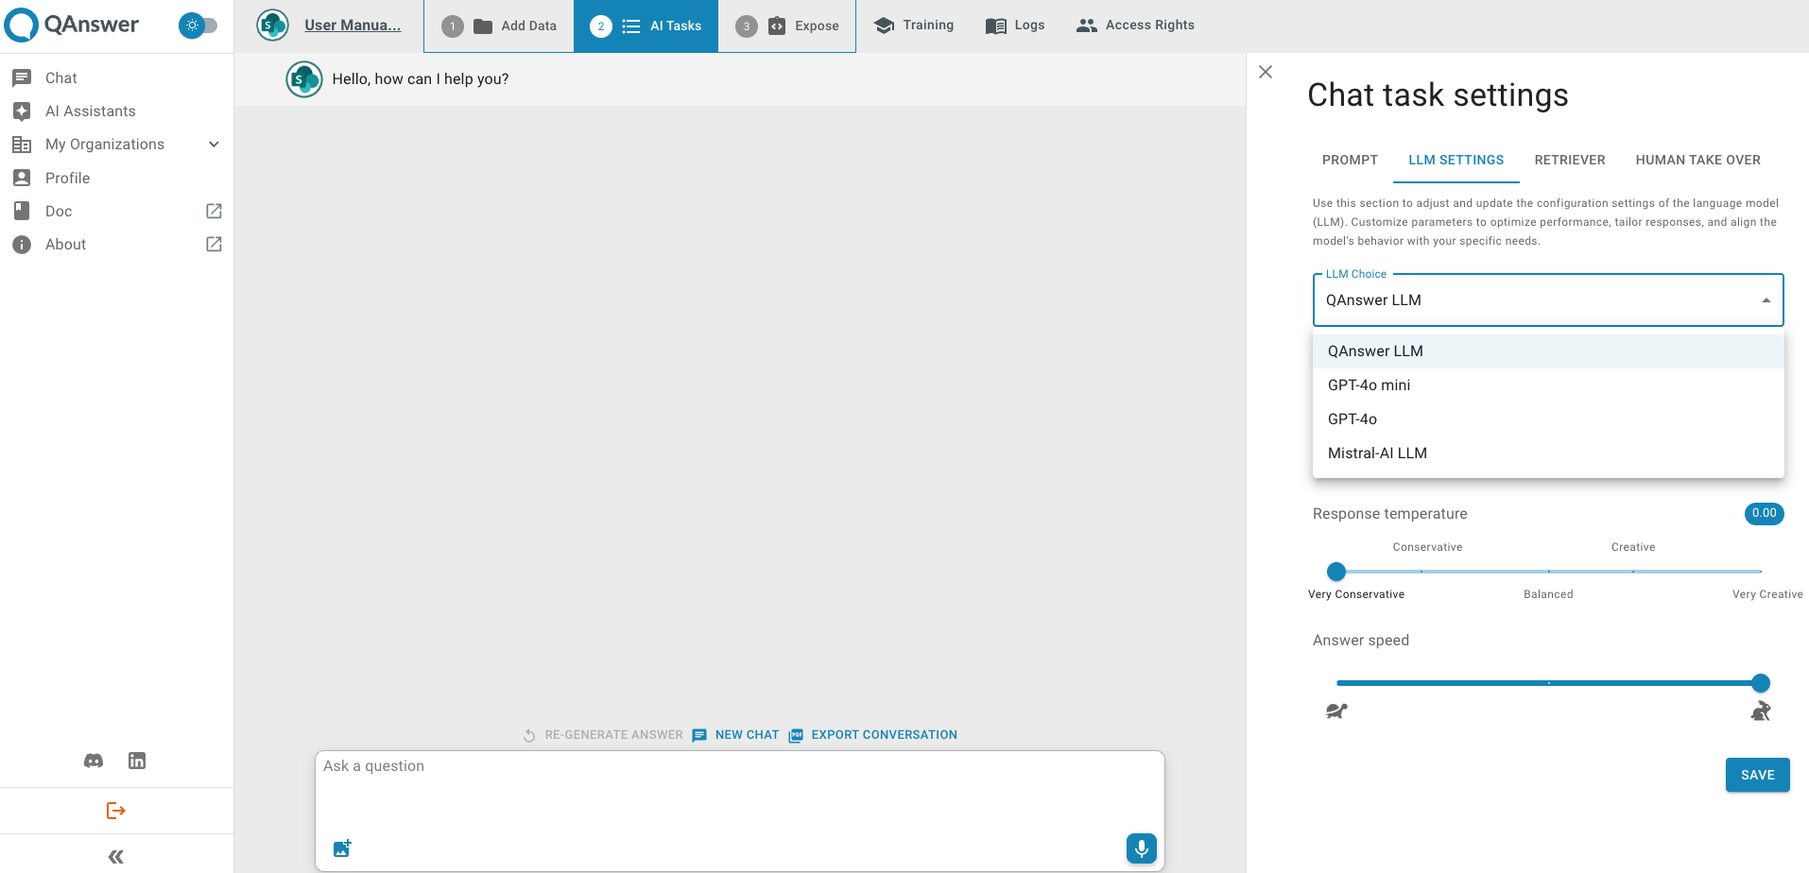Screen dimensions: 1809x873
Task: Click the 0.00 temperature value badge
Action: click(1764, 514)
